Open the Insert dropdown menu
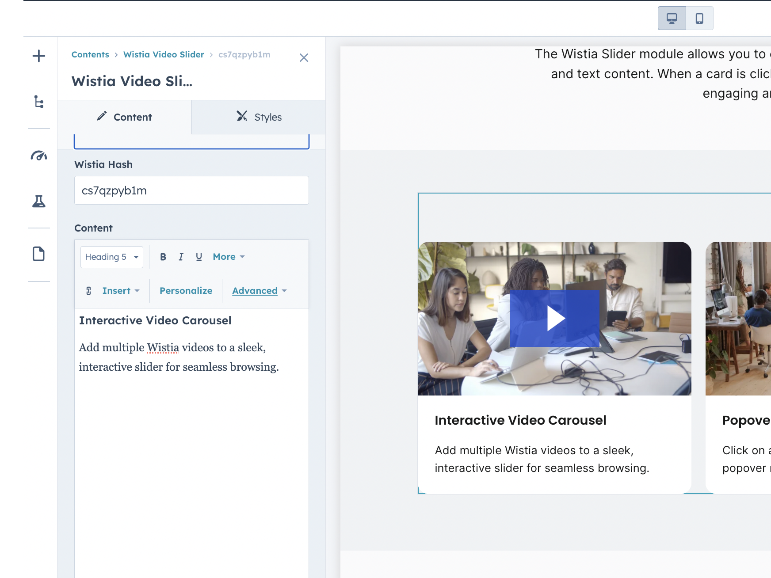Image resolution: width=771 pixels, height=578 pixels. pos(120,291)
